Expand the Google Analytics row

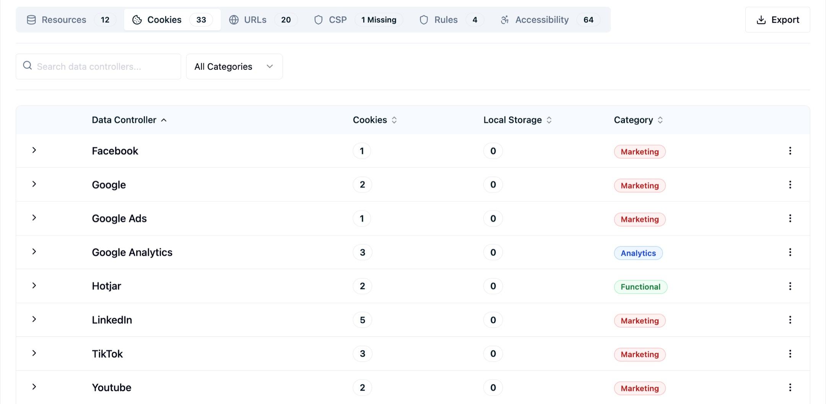coord(34,252)
